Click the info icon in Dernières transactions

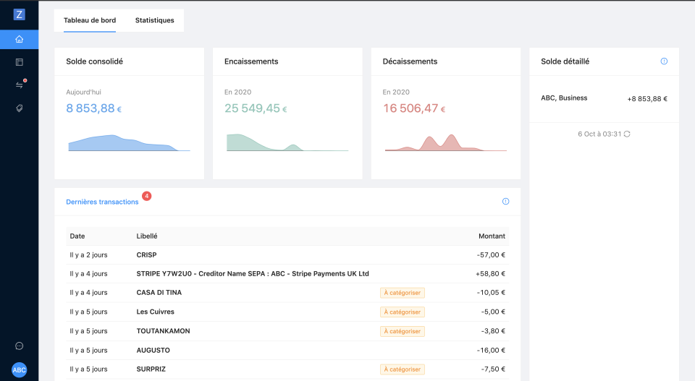coord(505,202)
